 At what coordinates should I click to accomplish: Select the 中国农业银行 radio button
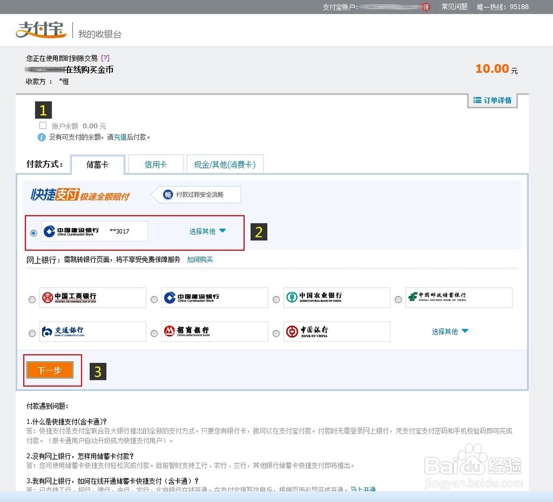(276, 299)
